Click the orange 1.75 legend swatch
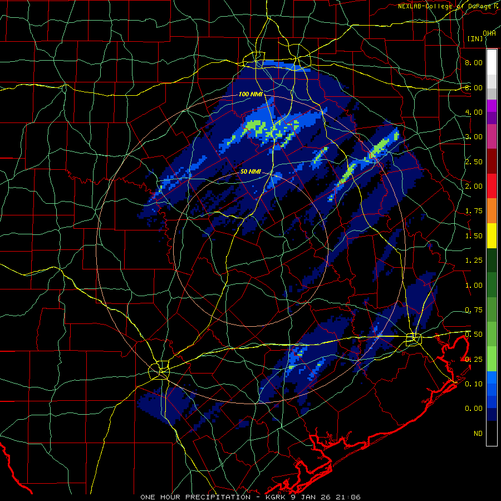 [492, 210]
